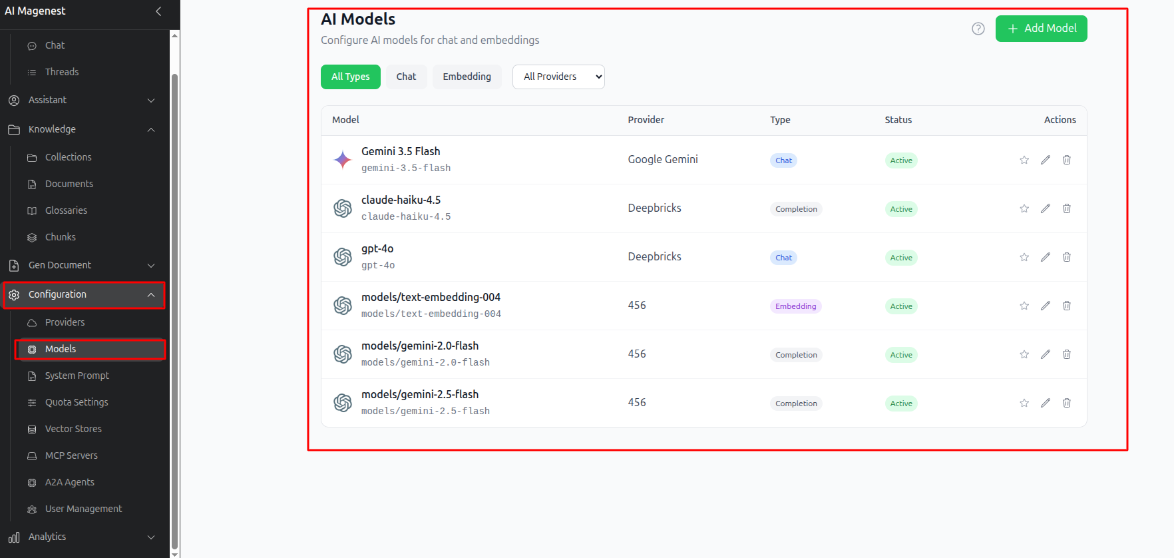Screen dimensions: 1174x558
Task: Click the sidebar scrollbar up arrow
Action: [175, 35]
